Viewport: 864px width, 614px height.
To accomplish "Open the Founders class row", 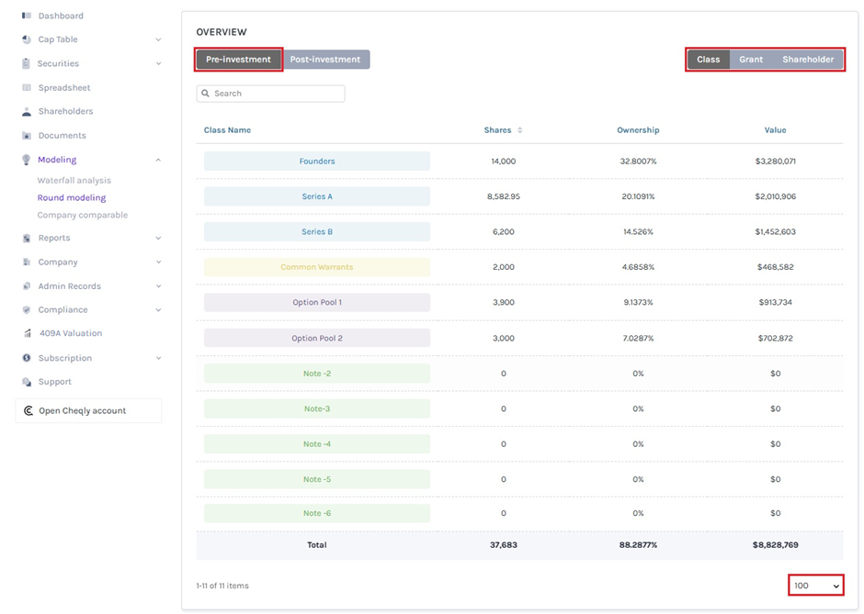I will click(x=317, y=162).
